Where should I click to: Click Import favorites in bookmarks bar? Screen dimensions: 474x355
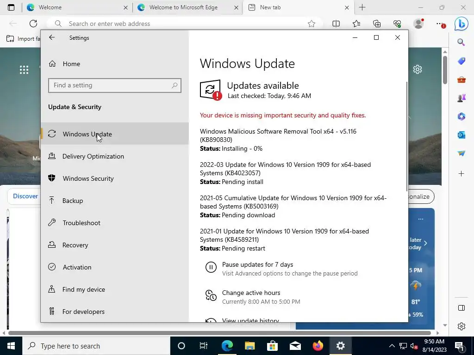[x=23, y=39]
